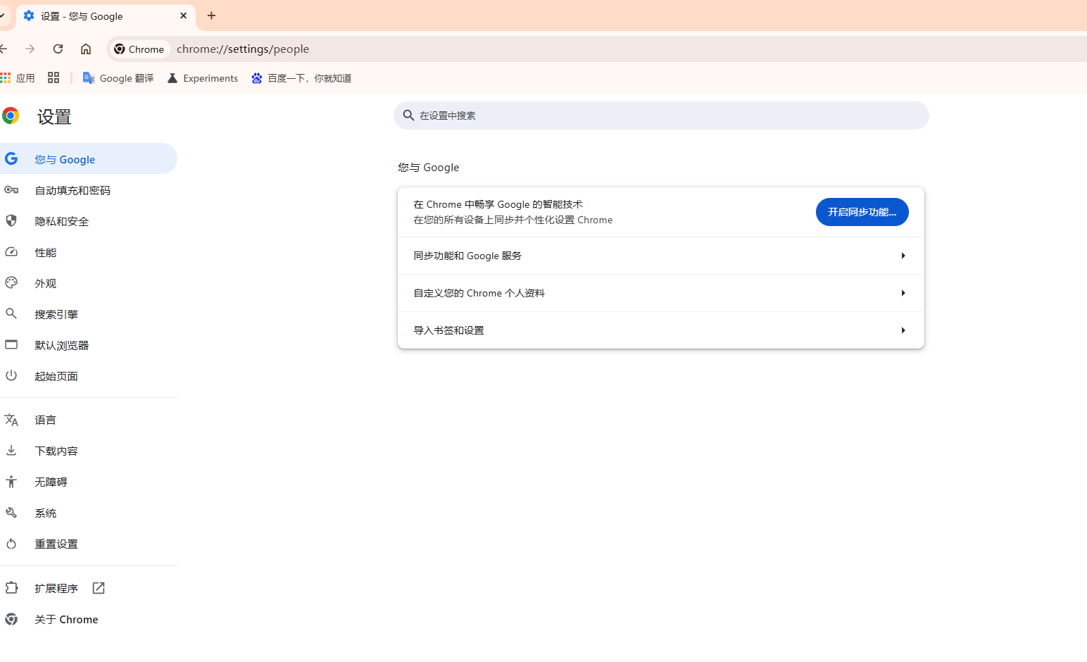Click the 开启同步功能 button
Screen dimensions: 1087x662
862,212
